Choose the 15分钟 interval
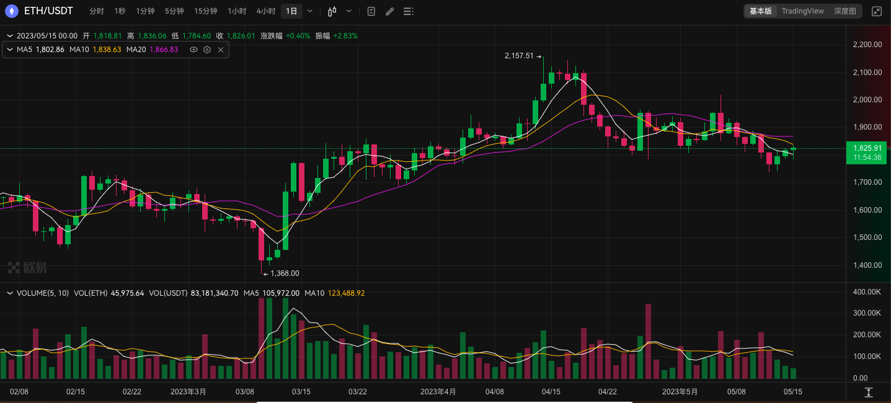Viewport: 891px width, 403px height. (205, 11)
